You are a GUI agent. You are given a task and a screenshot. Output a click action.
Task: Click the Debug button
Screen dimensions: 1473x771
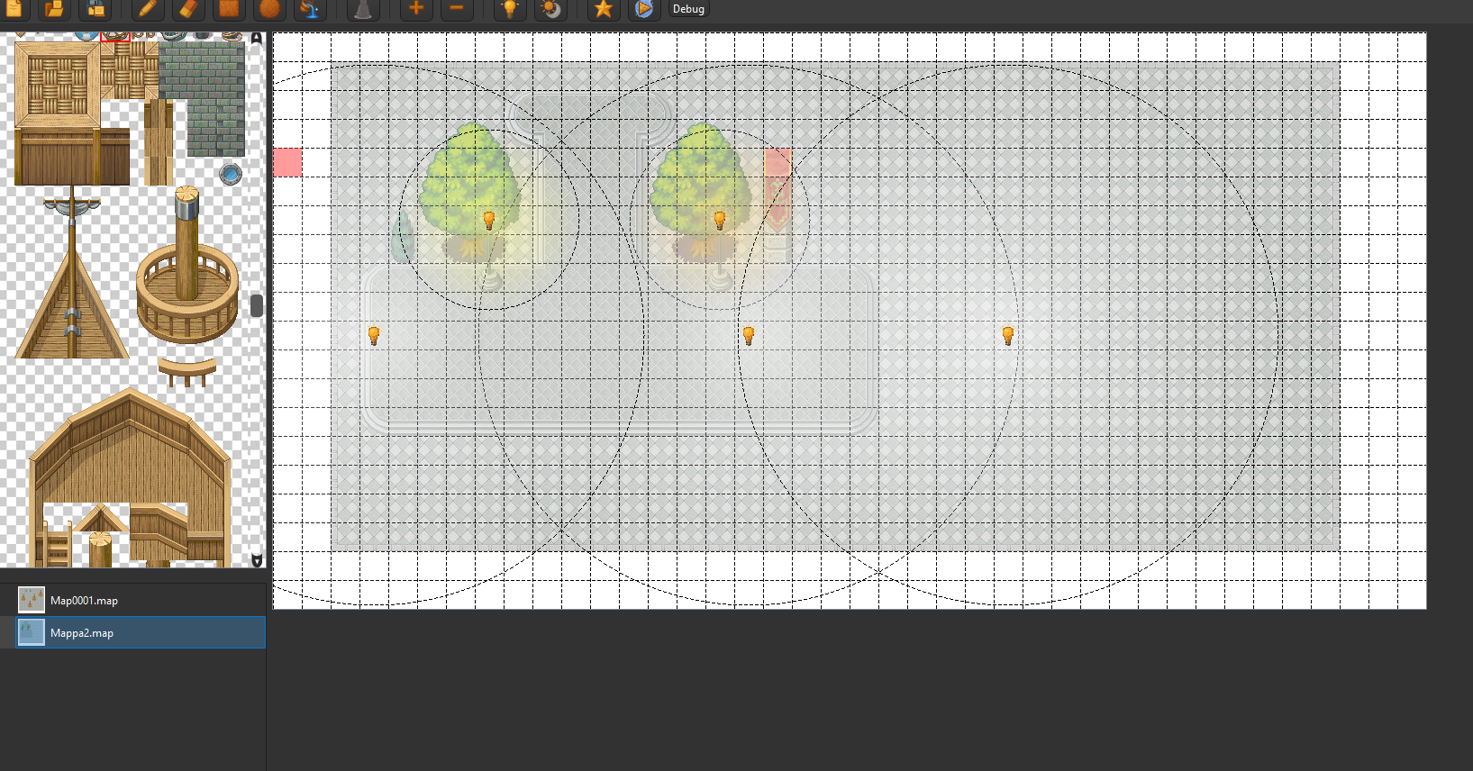688,9
